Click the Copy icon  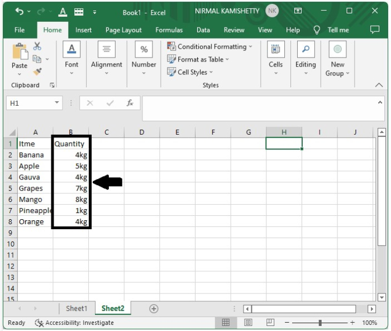(x=37, y=59)
